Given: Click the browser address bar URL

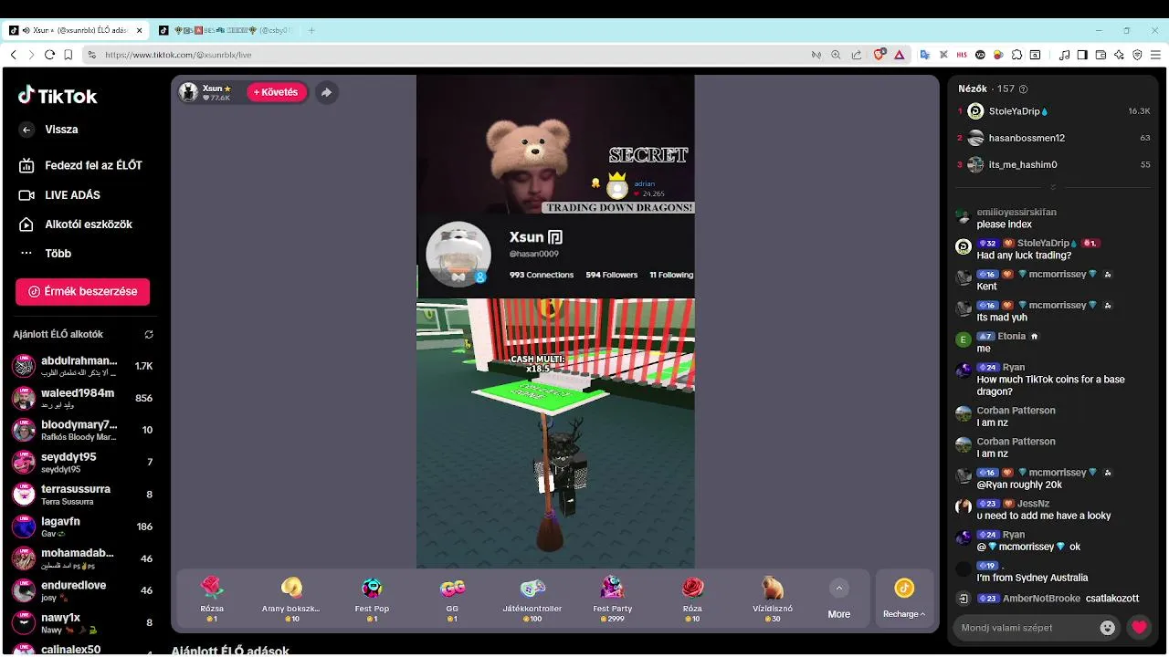Looking at the screenshot, I should (178, 55).
